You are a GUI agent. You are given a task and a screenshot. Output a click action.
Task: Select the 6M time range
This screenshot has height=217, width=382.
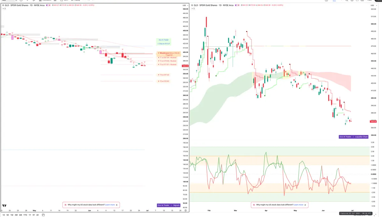pyautogui.click(x=20, y=215)
